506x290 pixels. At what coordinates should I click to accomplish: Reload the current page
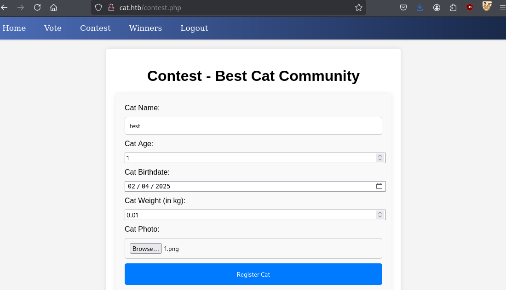(x=37, y=7)
